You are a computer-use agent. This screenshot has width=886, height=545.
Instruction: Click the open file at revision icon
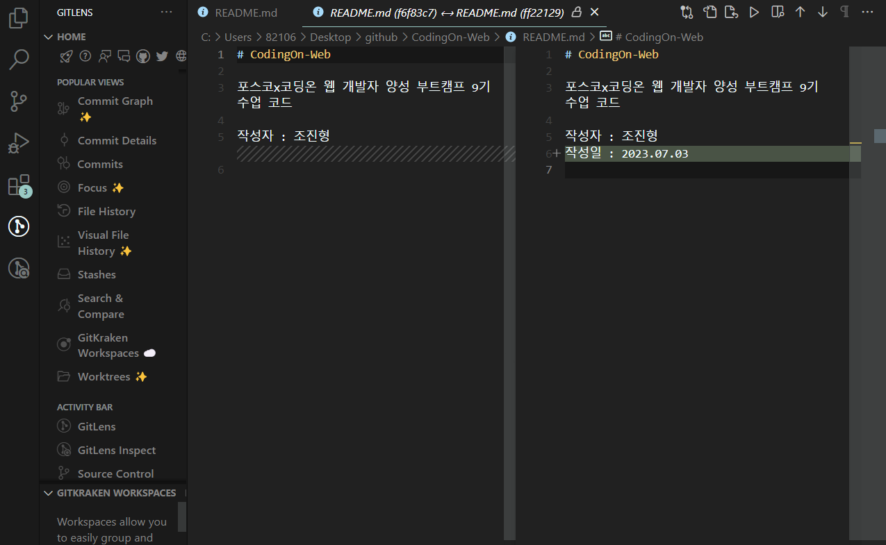click(x=731, y=12)
